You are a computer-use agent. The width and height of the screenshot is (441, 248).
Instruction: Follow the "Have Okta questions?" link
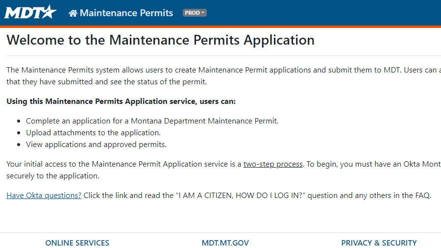[44, 196]
